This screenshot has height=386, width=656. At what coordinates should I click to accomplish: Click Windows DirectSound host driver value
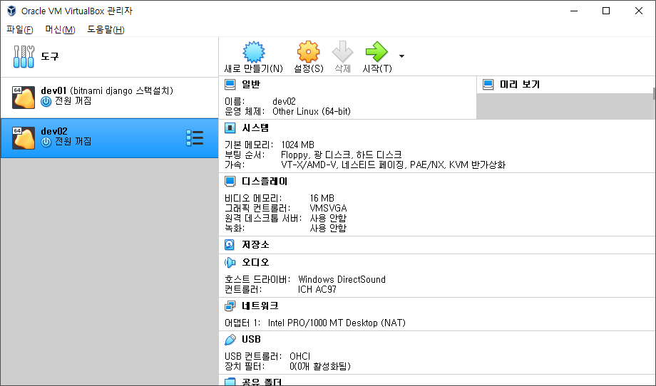point(342,279)
